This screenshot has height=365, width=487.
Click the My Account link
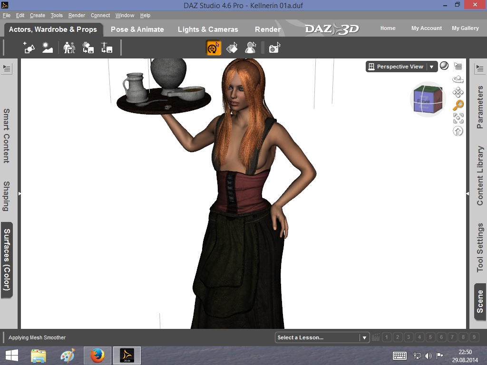(427, 28)
